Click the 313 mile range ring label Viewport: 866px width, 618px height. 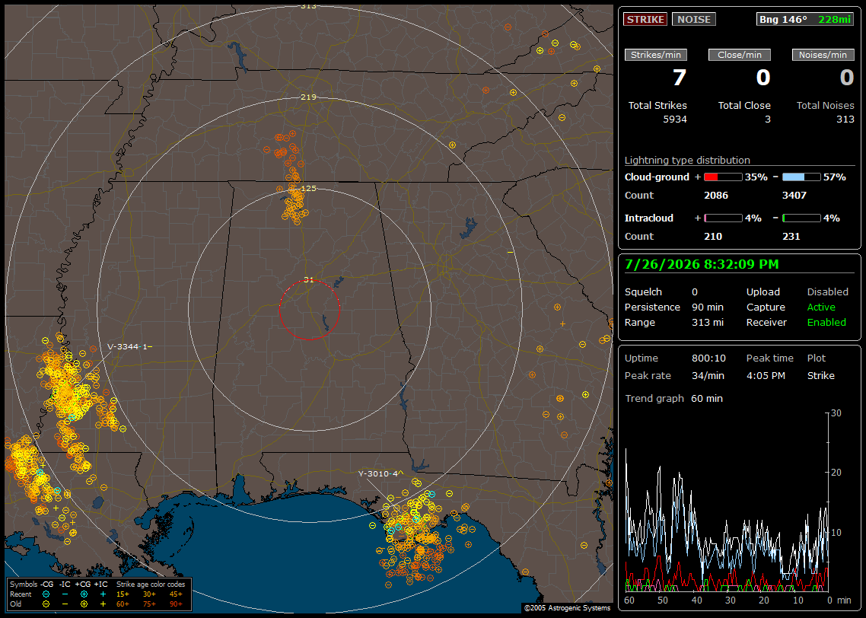pos(309,6)
